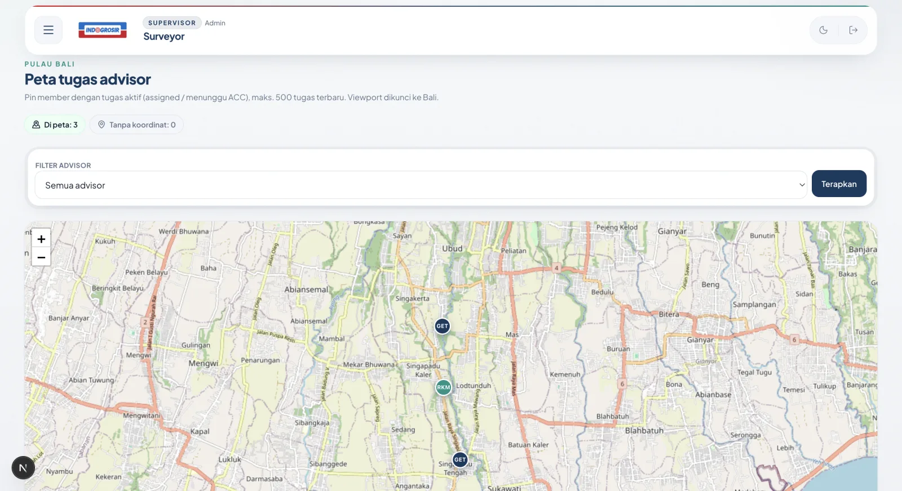Open the round N dev tools badge

(23, 468)
